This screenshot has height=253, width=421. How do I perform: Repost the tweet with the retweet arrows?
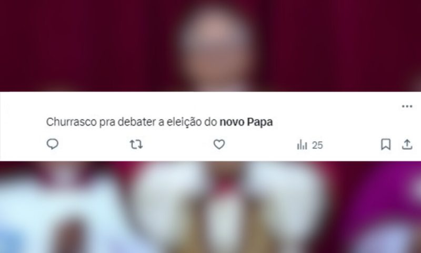tap(136, 144)
